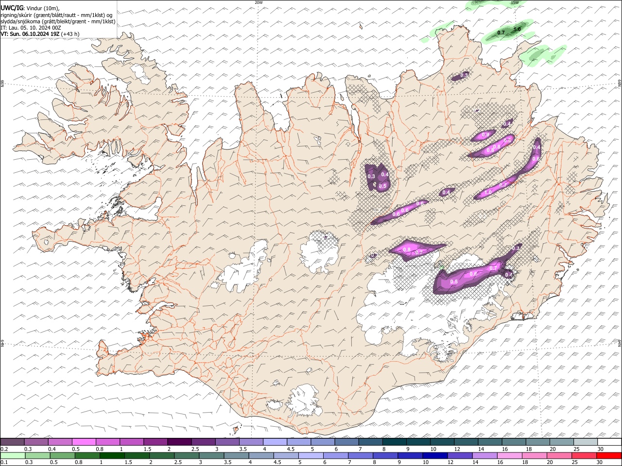Image resolution: width=622 pixels, height=466 pixels.
Task: Click the white 1.0 value in purple band
Action: [x=488, y=192]
